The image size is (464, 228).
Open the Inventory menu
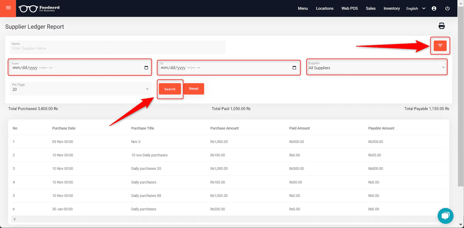pyautogui.click(x=392, y=8)
